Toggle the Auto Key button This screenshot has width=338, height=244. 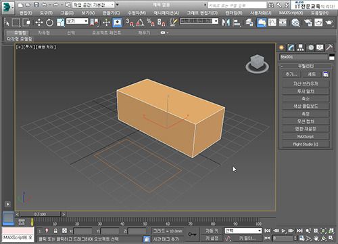[x=212, y=230]
